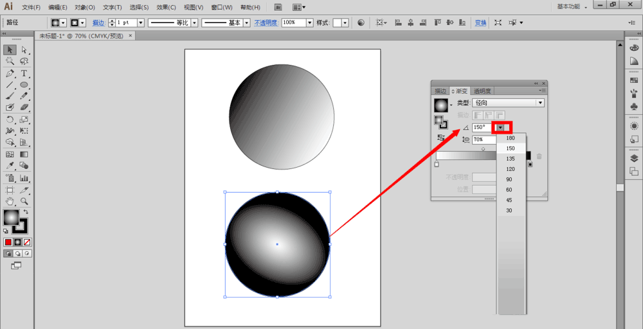Open the stroke weight 1 pt dropdown

141,23
